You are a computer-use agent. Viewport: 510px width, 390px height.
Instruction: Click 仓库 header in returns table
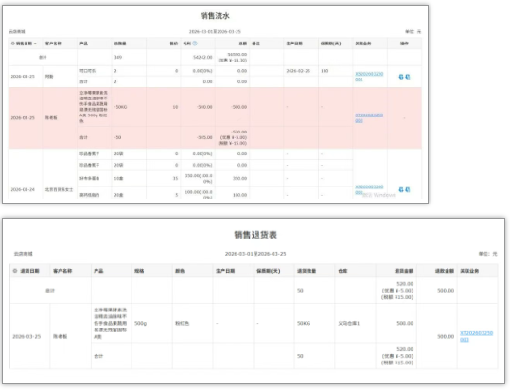pos(343,271)
